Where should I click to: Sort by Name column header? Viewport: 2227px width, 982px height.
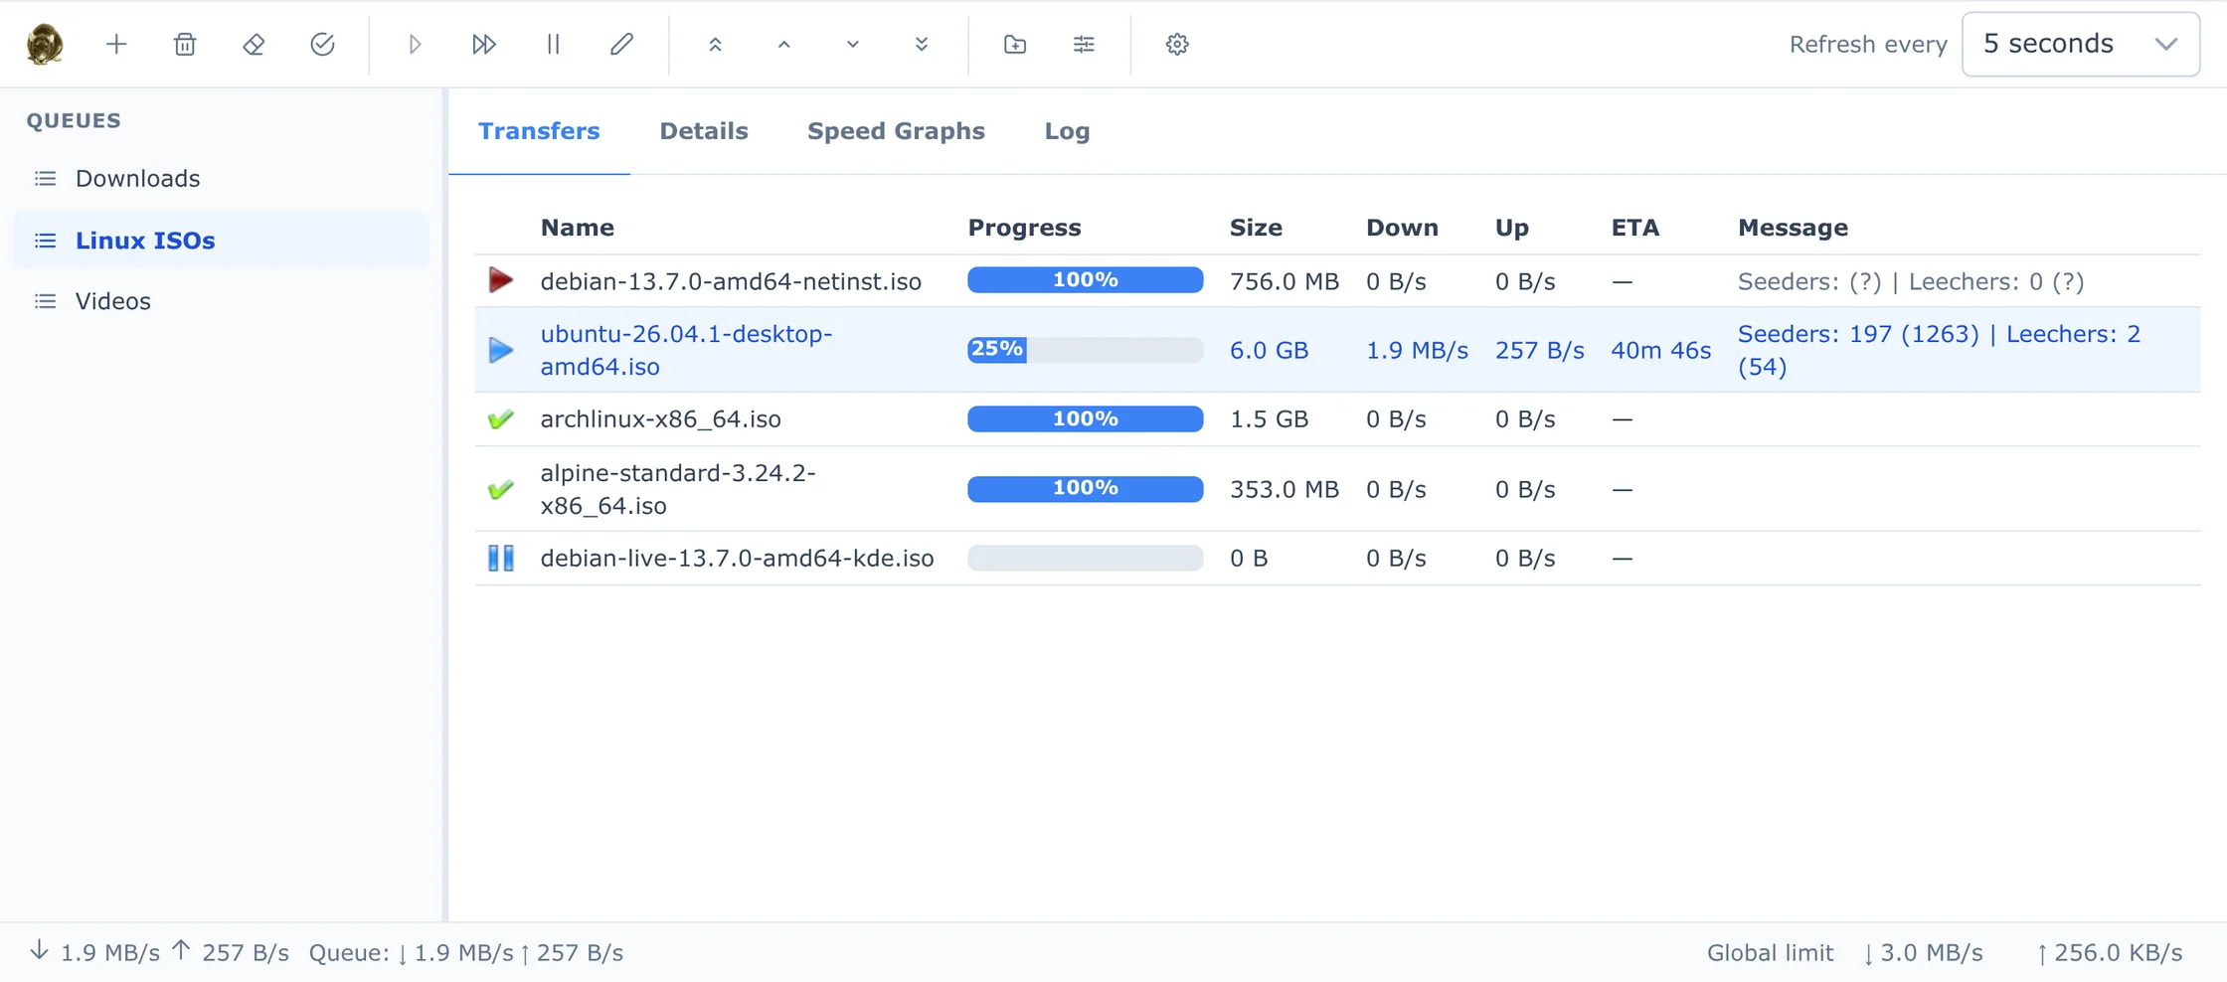578,228
